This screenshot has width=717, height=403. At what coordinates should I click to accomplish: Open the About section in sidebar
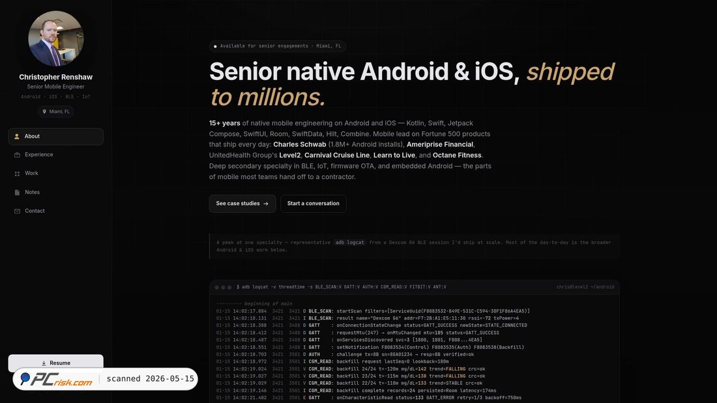(56, 136)
